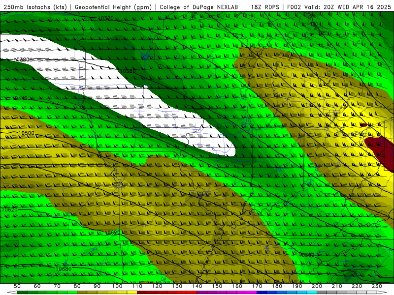
Task: Select the bright red swatch just before 140
Action: coord(192,293)
